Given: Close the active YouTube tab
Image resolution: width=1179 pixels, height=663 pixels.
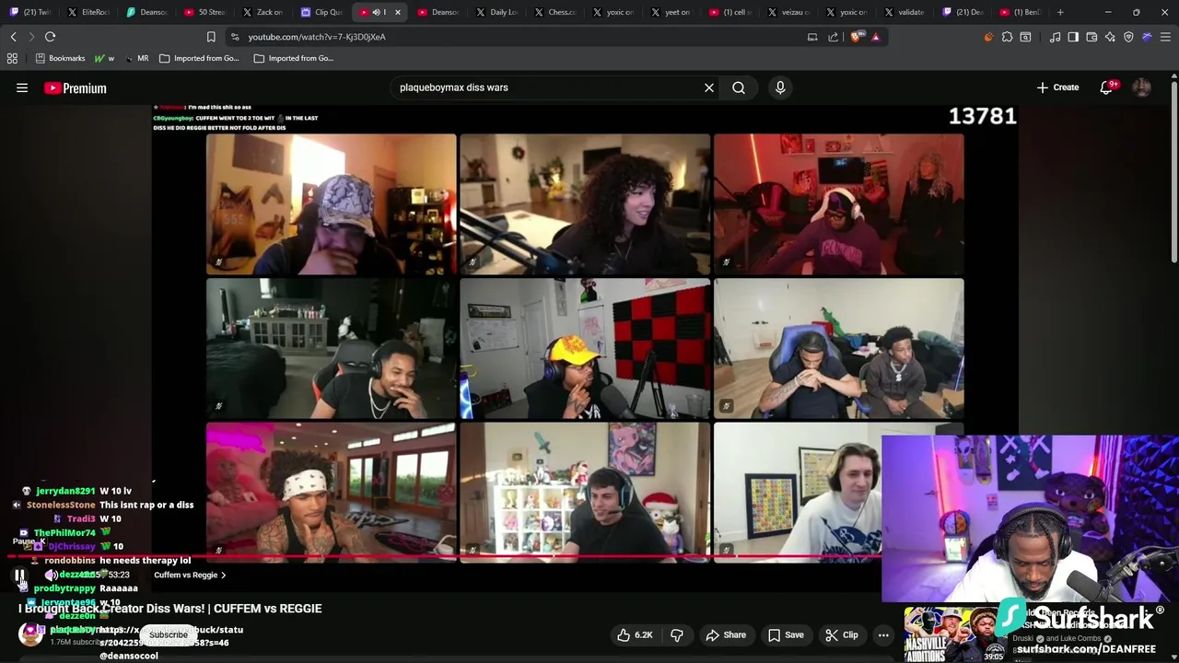Looking at the screenshot, I should [x=398, y=12].
